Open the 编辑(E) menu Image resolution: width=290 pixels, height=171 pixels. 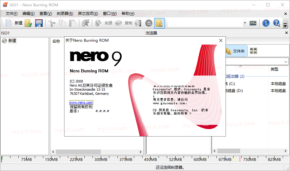click(28, 14)
